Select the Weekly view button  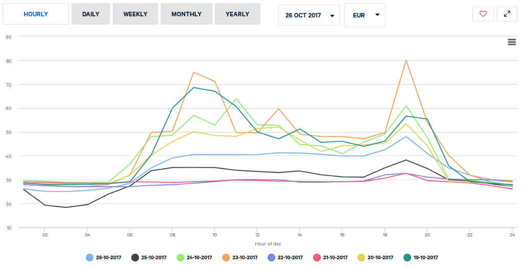[x=135, y=14]
